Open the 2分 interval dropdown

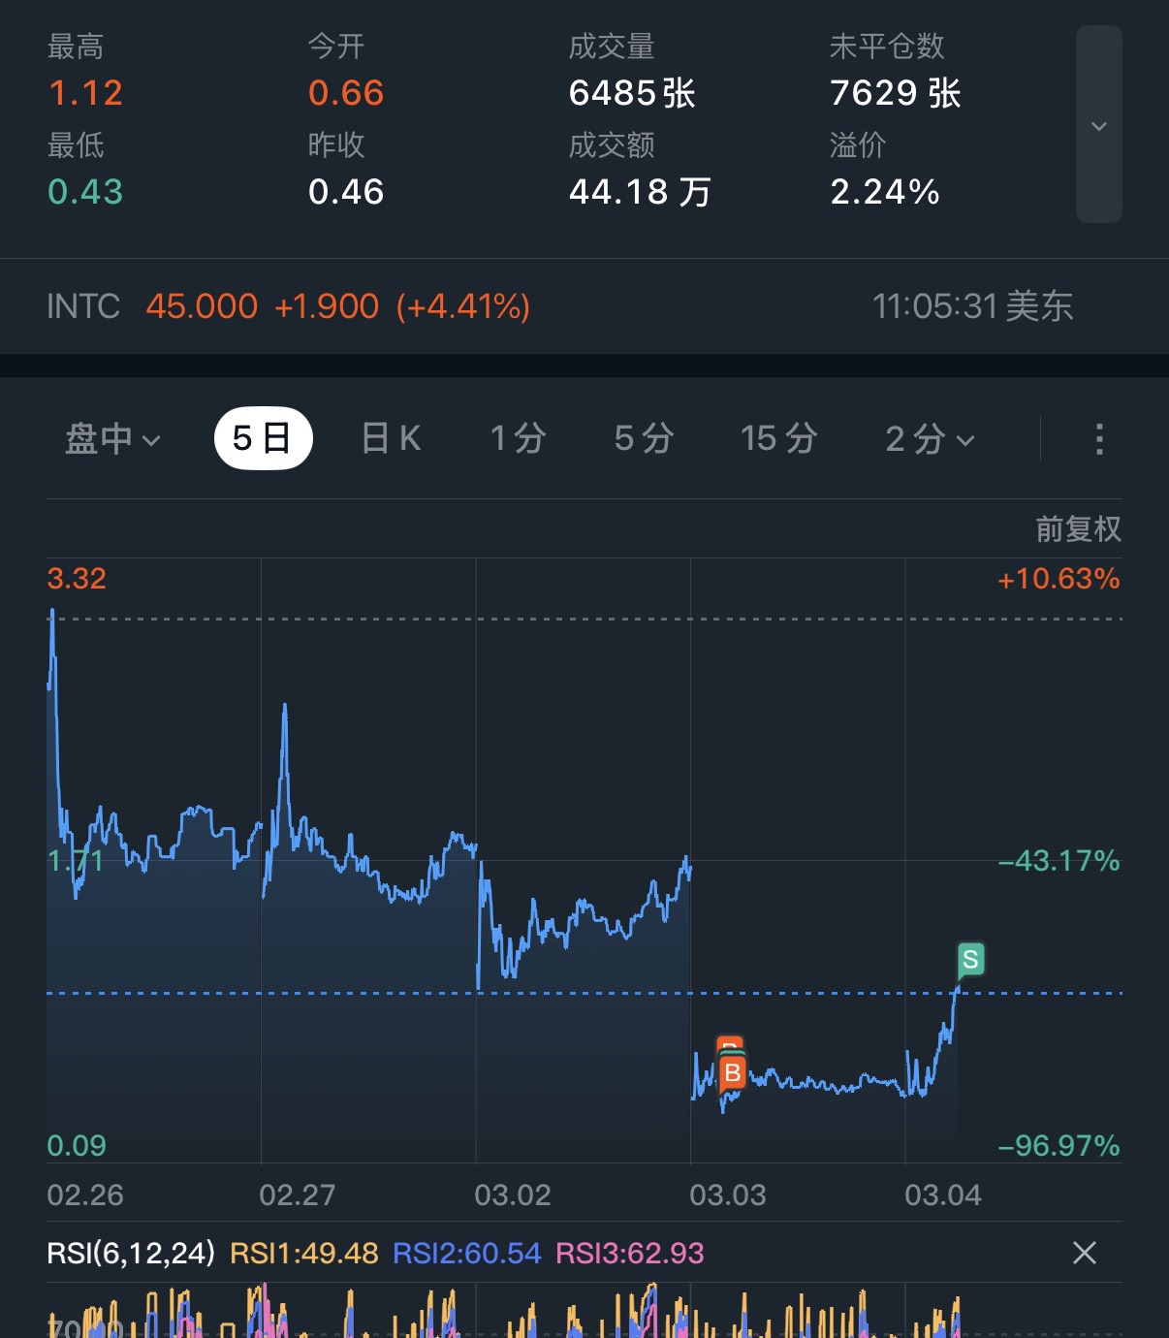point(929,438)
